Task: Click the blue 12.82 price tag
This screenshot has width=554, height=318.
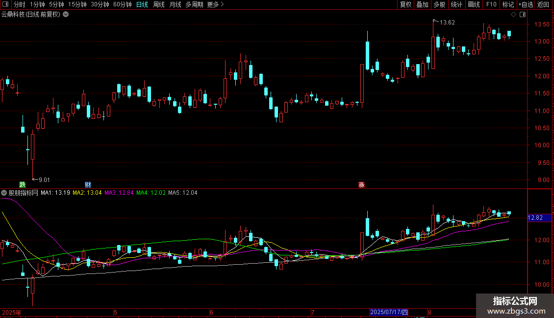Action: click(539, 218)
